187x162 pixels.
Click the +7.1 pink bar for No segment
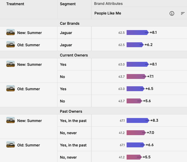[136, 76]
